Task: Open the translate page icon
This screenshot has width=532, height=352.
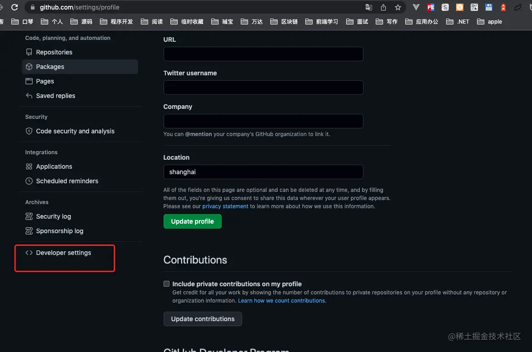Action: [369, 7]
